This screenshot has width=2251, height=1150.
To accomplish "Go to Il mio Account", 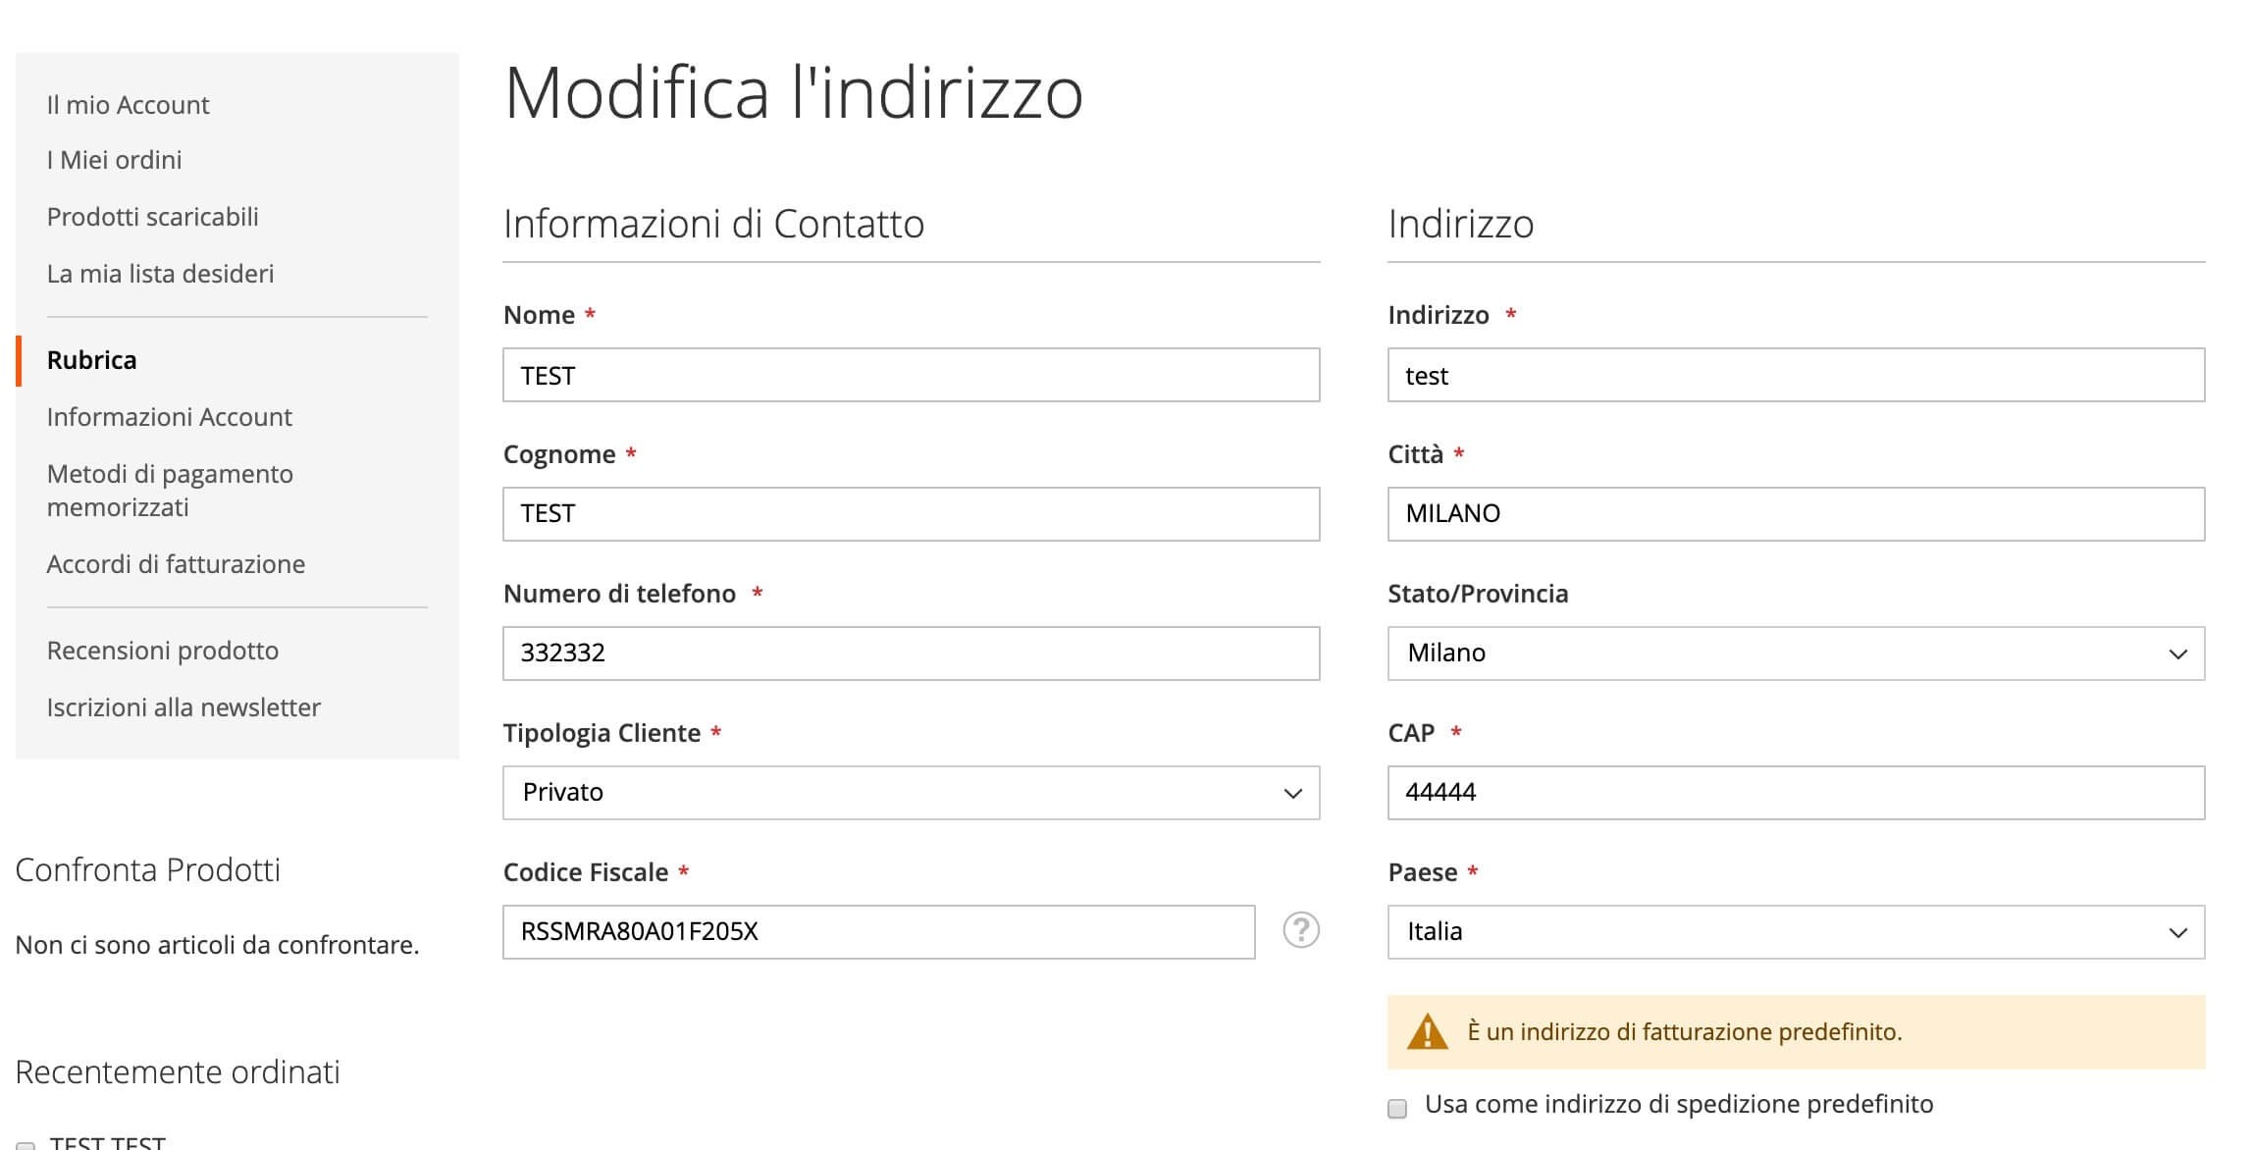I will tap(129, 105).
